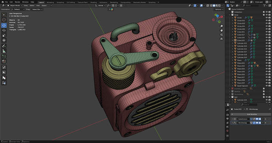The height and width of the screenshot is (143, 272).
Task: Uncheck the Body collection exclude checkbox
Action: click(x=264, y=15)
